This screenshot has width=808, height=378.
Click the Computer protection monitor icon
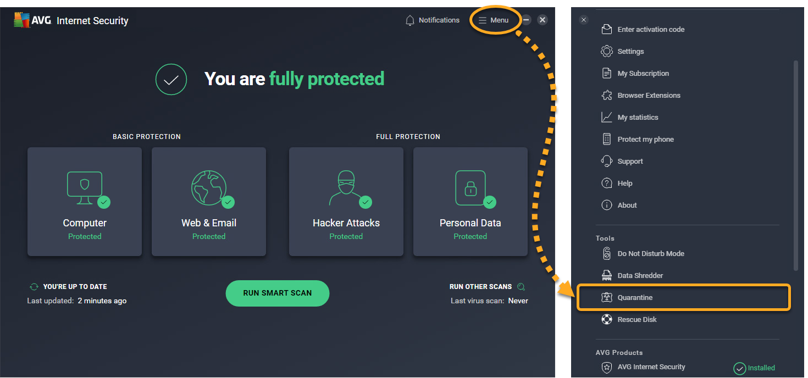tap(85, 187)
